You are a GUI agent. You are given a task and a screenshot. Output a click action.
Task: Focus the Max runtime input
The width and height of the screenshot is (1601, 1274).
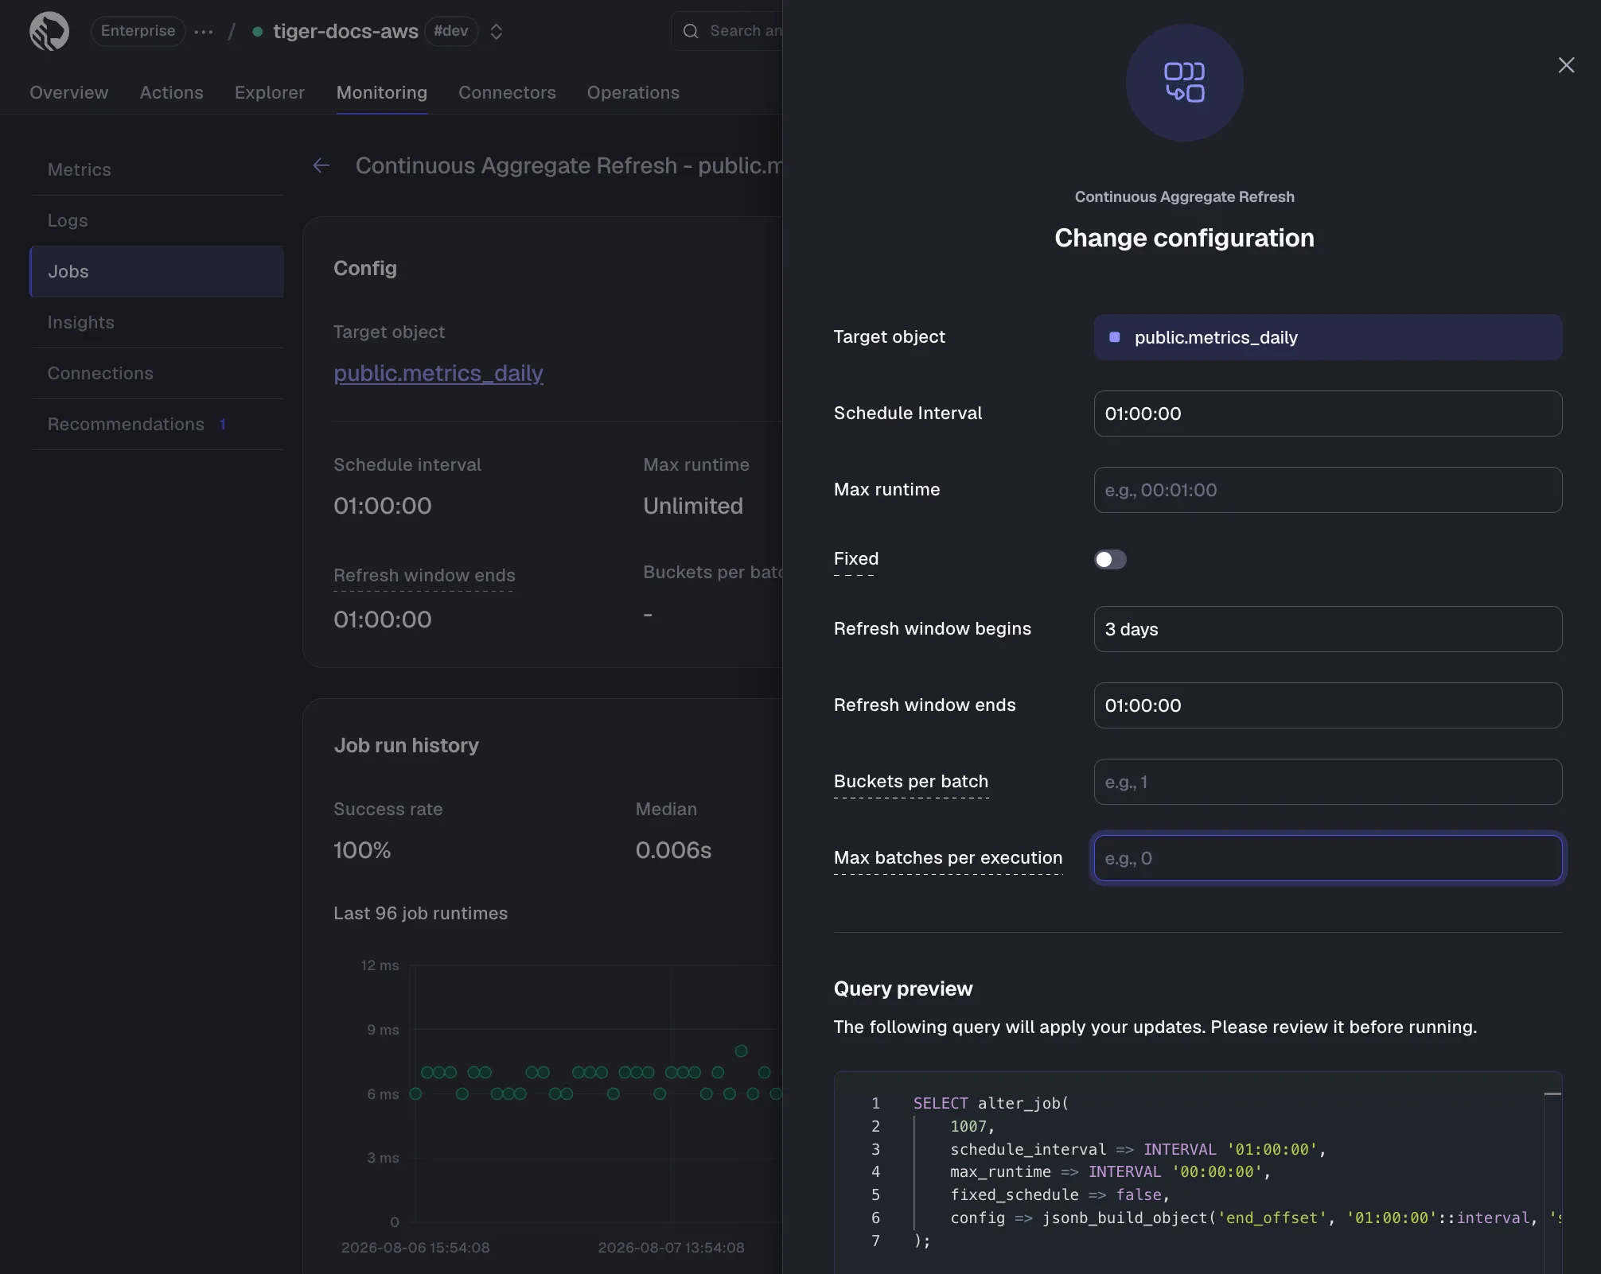(x=1328, y=490)
